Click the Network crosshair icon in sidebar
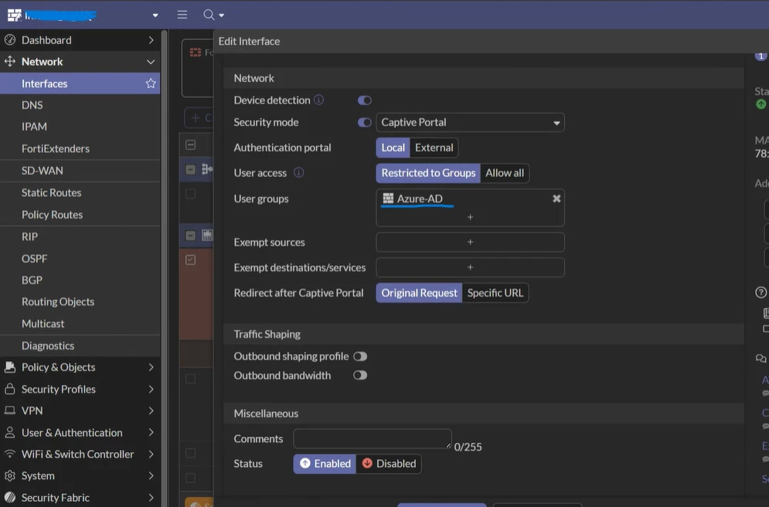 [x=10, y=62]
